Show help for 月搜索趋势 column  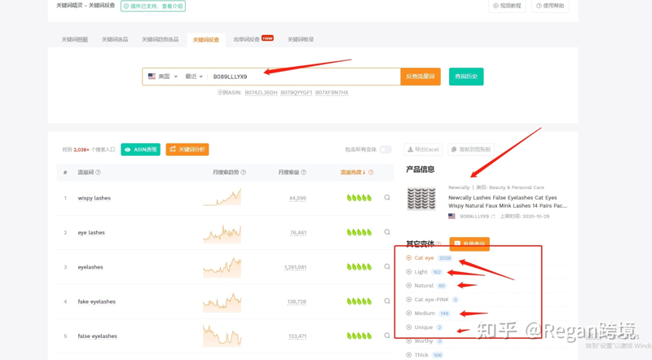pos(243,172)
